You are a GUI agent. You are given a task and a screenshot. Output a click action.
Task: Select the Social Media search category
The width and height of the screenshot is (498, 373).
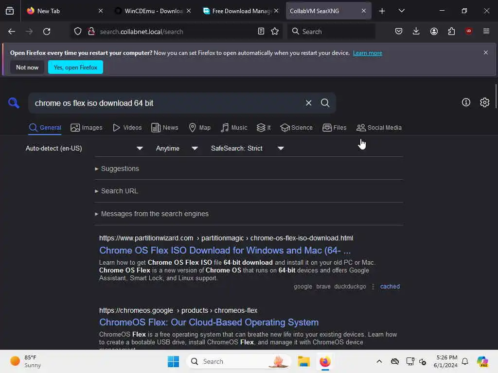pyautogui.click(x=379, y=128)
